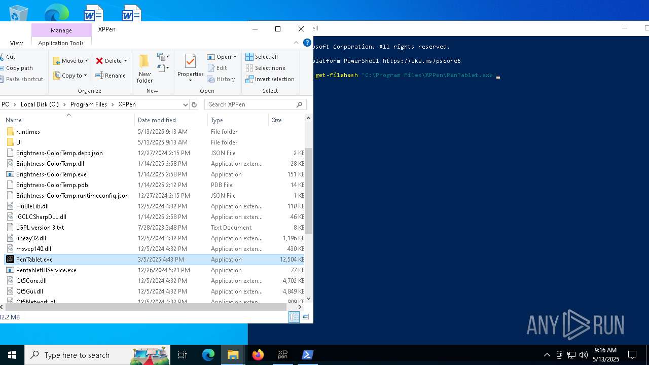The height and width of the screenshot is (365, 649).
Task: Click the PenTablet.exe file icon
Action: point(10,259)
